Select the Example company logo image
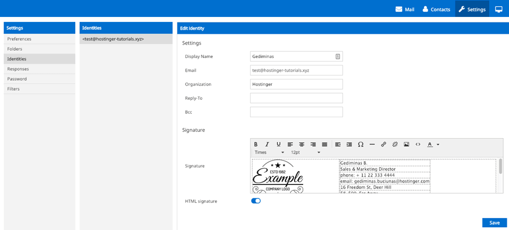 pyautogui.click(x=278, y=176)
